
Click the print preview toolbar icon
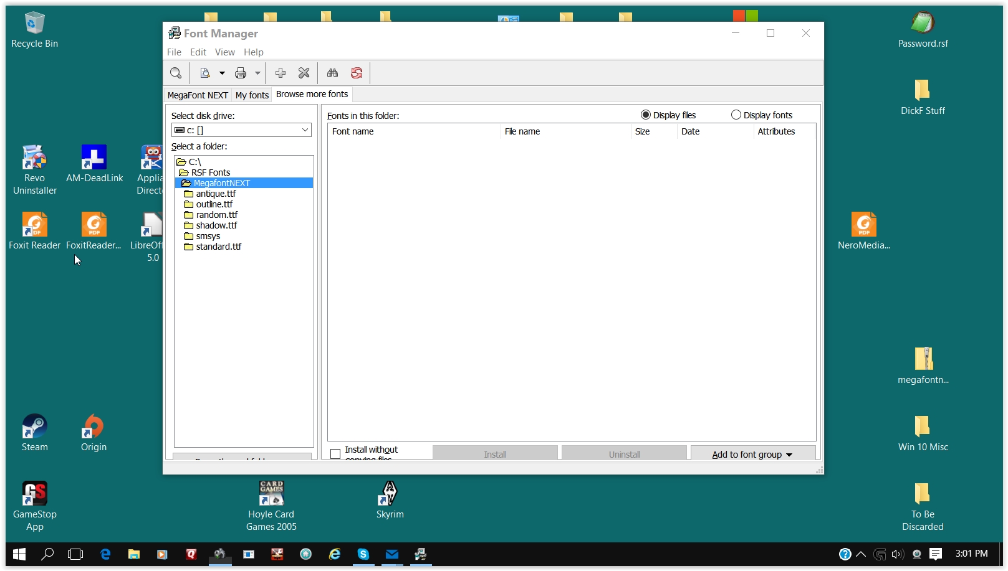point(205,73)
